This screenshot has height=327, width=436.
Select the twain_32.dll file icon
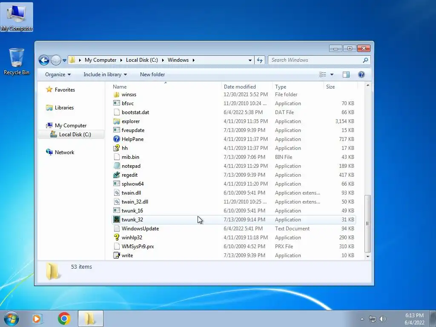[117, 201]
